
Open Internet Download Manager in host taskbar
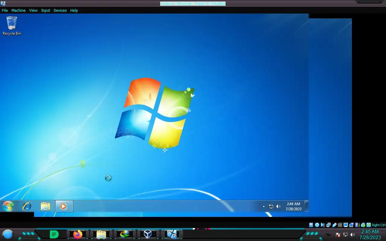point(125,234)
